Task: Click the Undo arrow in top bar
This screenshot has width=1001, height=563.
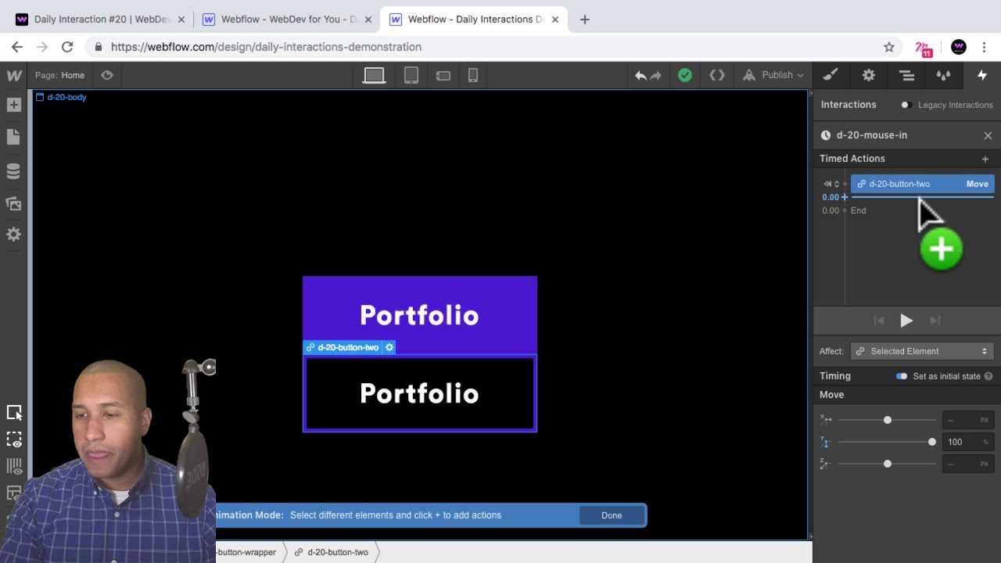Action: point(640,75)
